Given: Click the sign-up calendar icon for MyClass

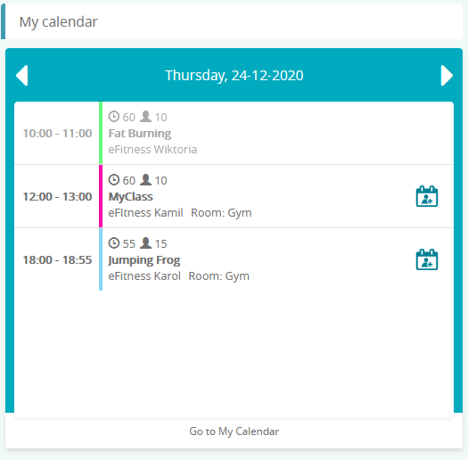Looking at the screenshot, I should tap(427, 196).
